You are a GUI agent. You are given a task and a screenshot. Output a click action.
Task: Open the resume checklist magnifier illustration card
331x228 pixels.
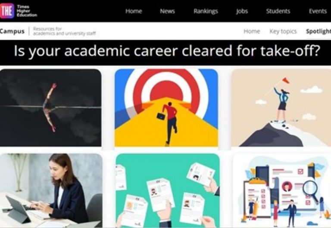pos(282,190)
